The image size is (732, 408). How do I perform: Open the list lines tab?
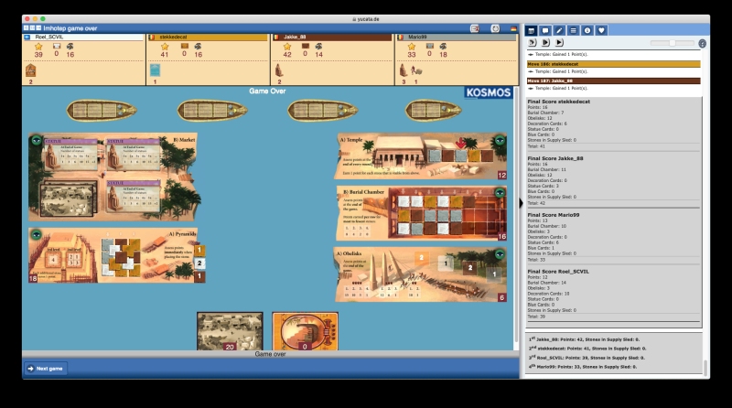[x=574, y=30]
